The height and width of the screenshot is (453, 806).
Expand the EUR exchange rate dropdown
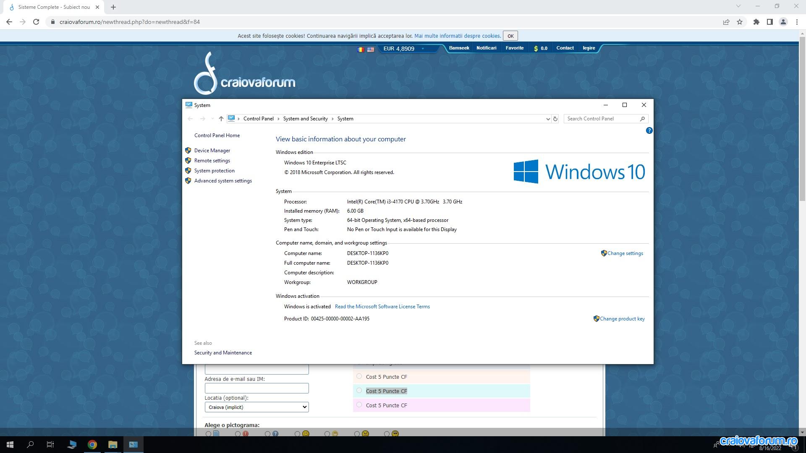coord(423,49)
